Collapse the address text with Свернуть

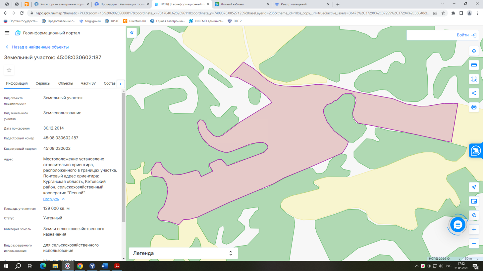click(51, 199)
